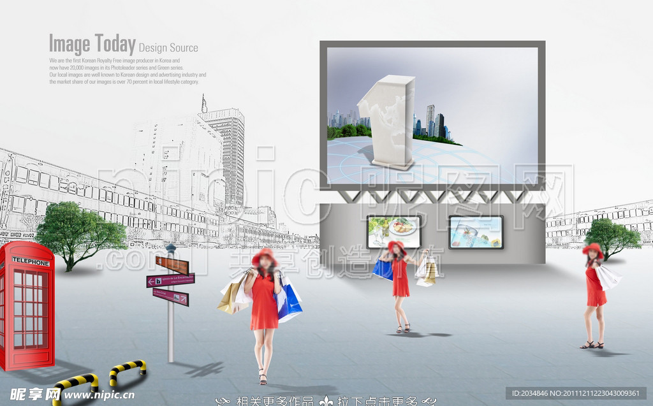The width and height of the screenshot is (653, 406).
Task: Click the Image Today heading
Action: pyautogui.click(x=92, y=45)
